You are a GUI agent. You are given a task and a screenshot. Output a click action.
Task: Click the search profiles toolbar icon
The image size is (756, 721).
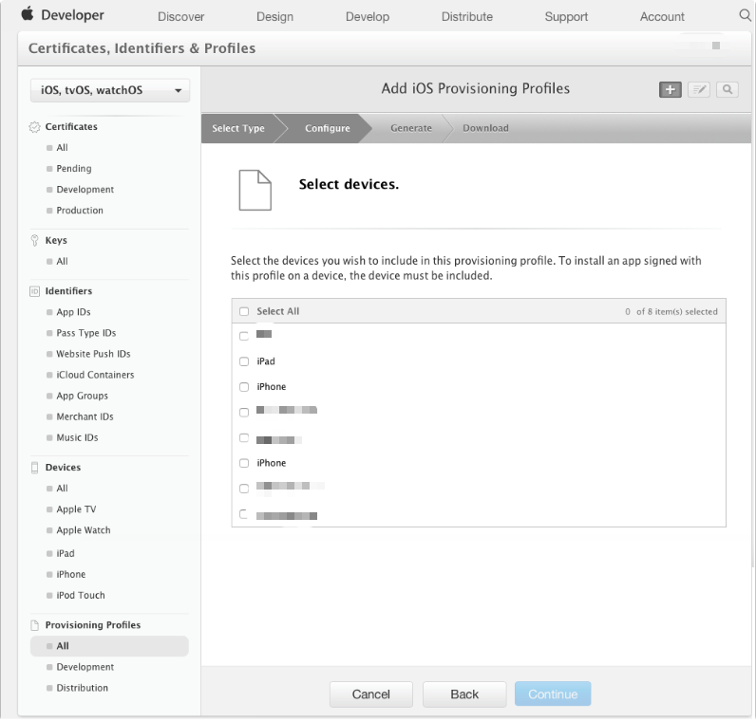point(728,89)
